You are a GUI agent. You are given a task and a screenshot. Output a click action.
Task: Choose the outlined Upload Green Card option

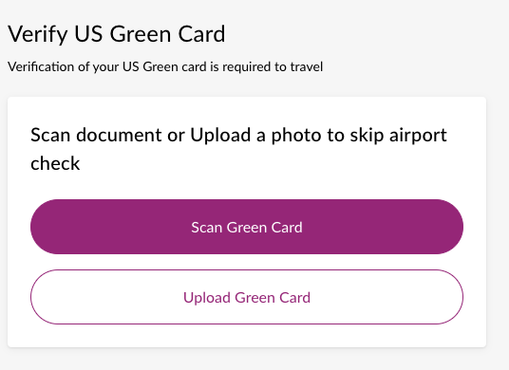[x=247, y=297]
